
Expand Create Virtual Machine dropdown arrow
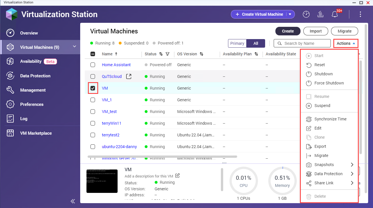290,14
